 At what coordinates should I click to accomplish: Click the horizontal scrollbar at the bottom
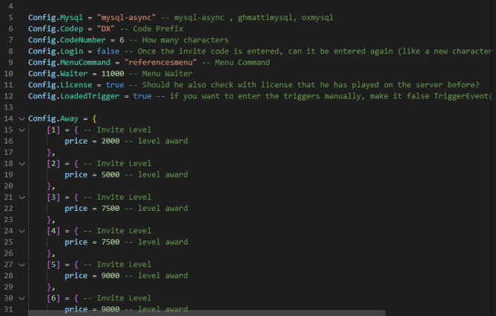coord(207,313)
